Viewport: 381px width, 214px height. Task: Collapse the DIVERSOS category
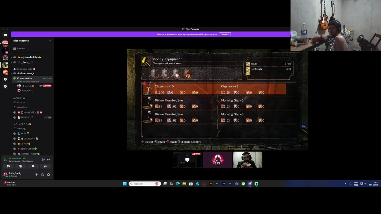(x=24, y=124)
